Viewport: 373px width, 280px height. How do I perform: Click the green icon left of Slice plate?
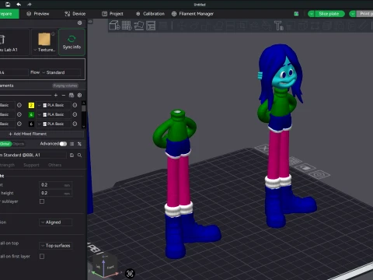296,14
